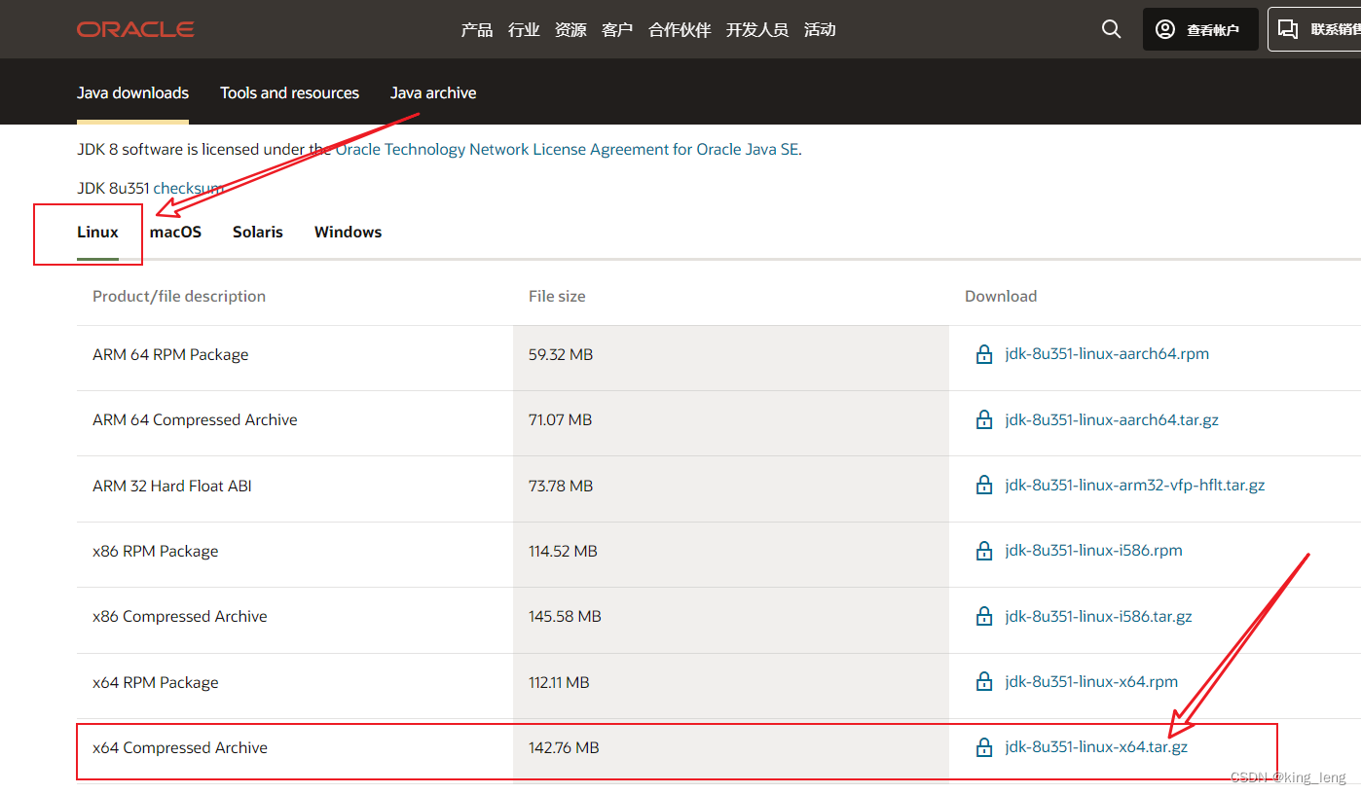Click the ARM 32 Hard Float ABI description
The height and width of the screenshot is (794, 1361).
(172, 486)
